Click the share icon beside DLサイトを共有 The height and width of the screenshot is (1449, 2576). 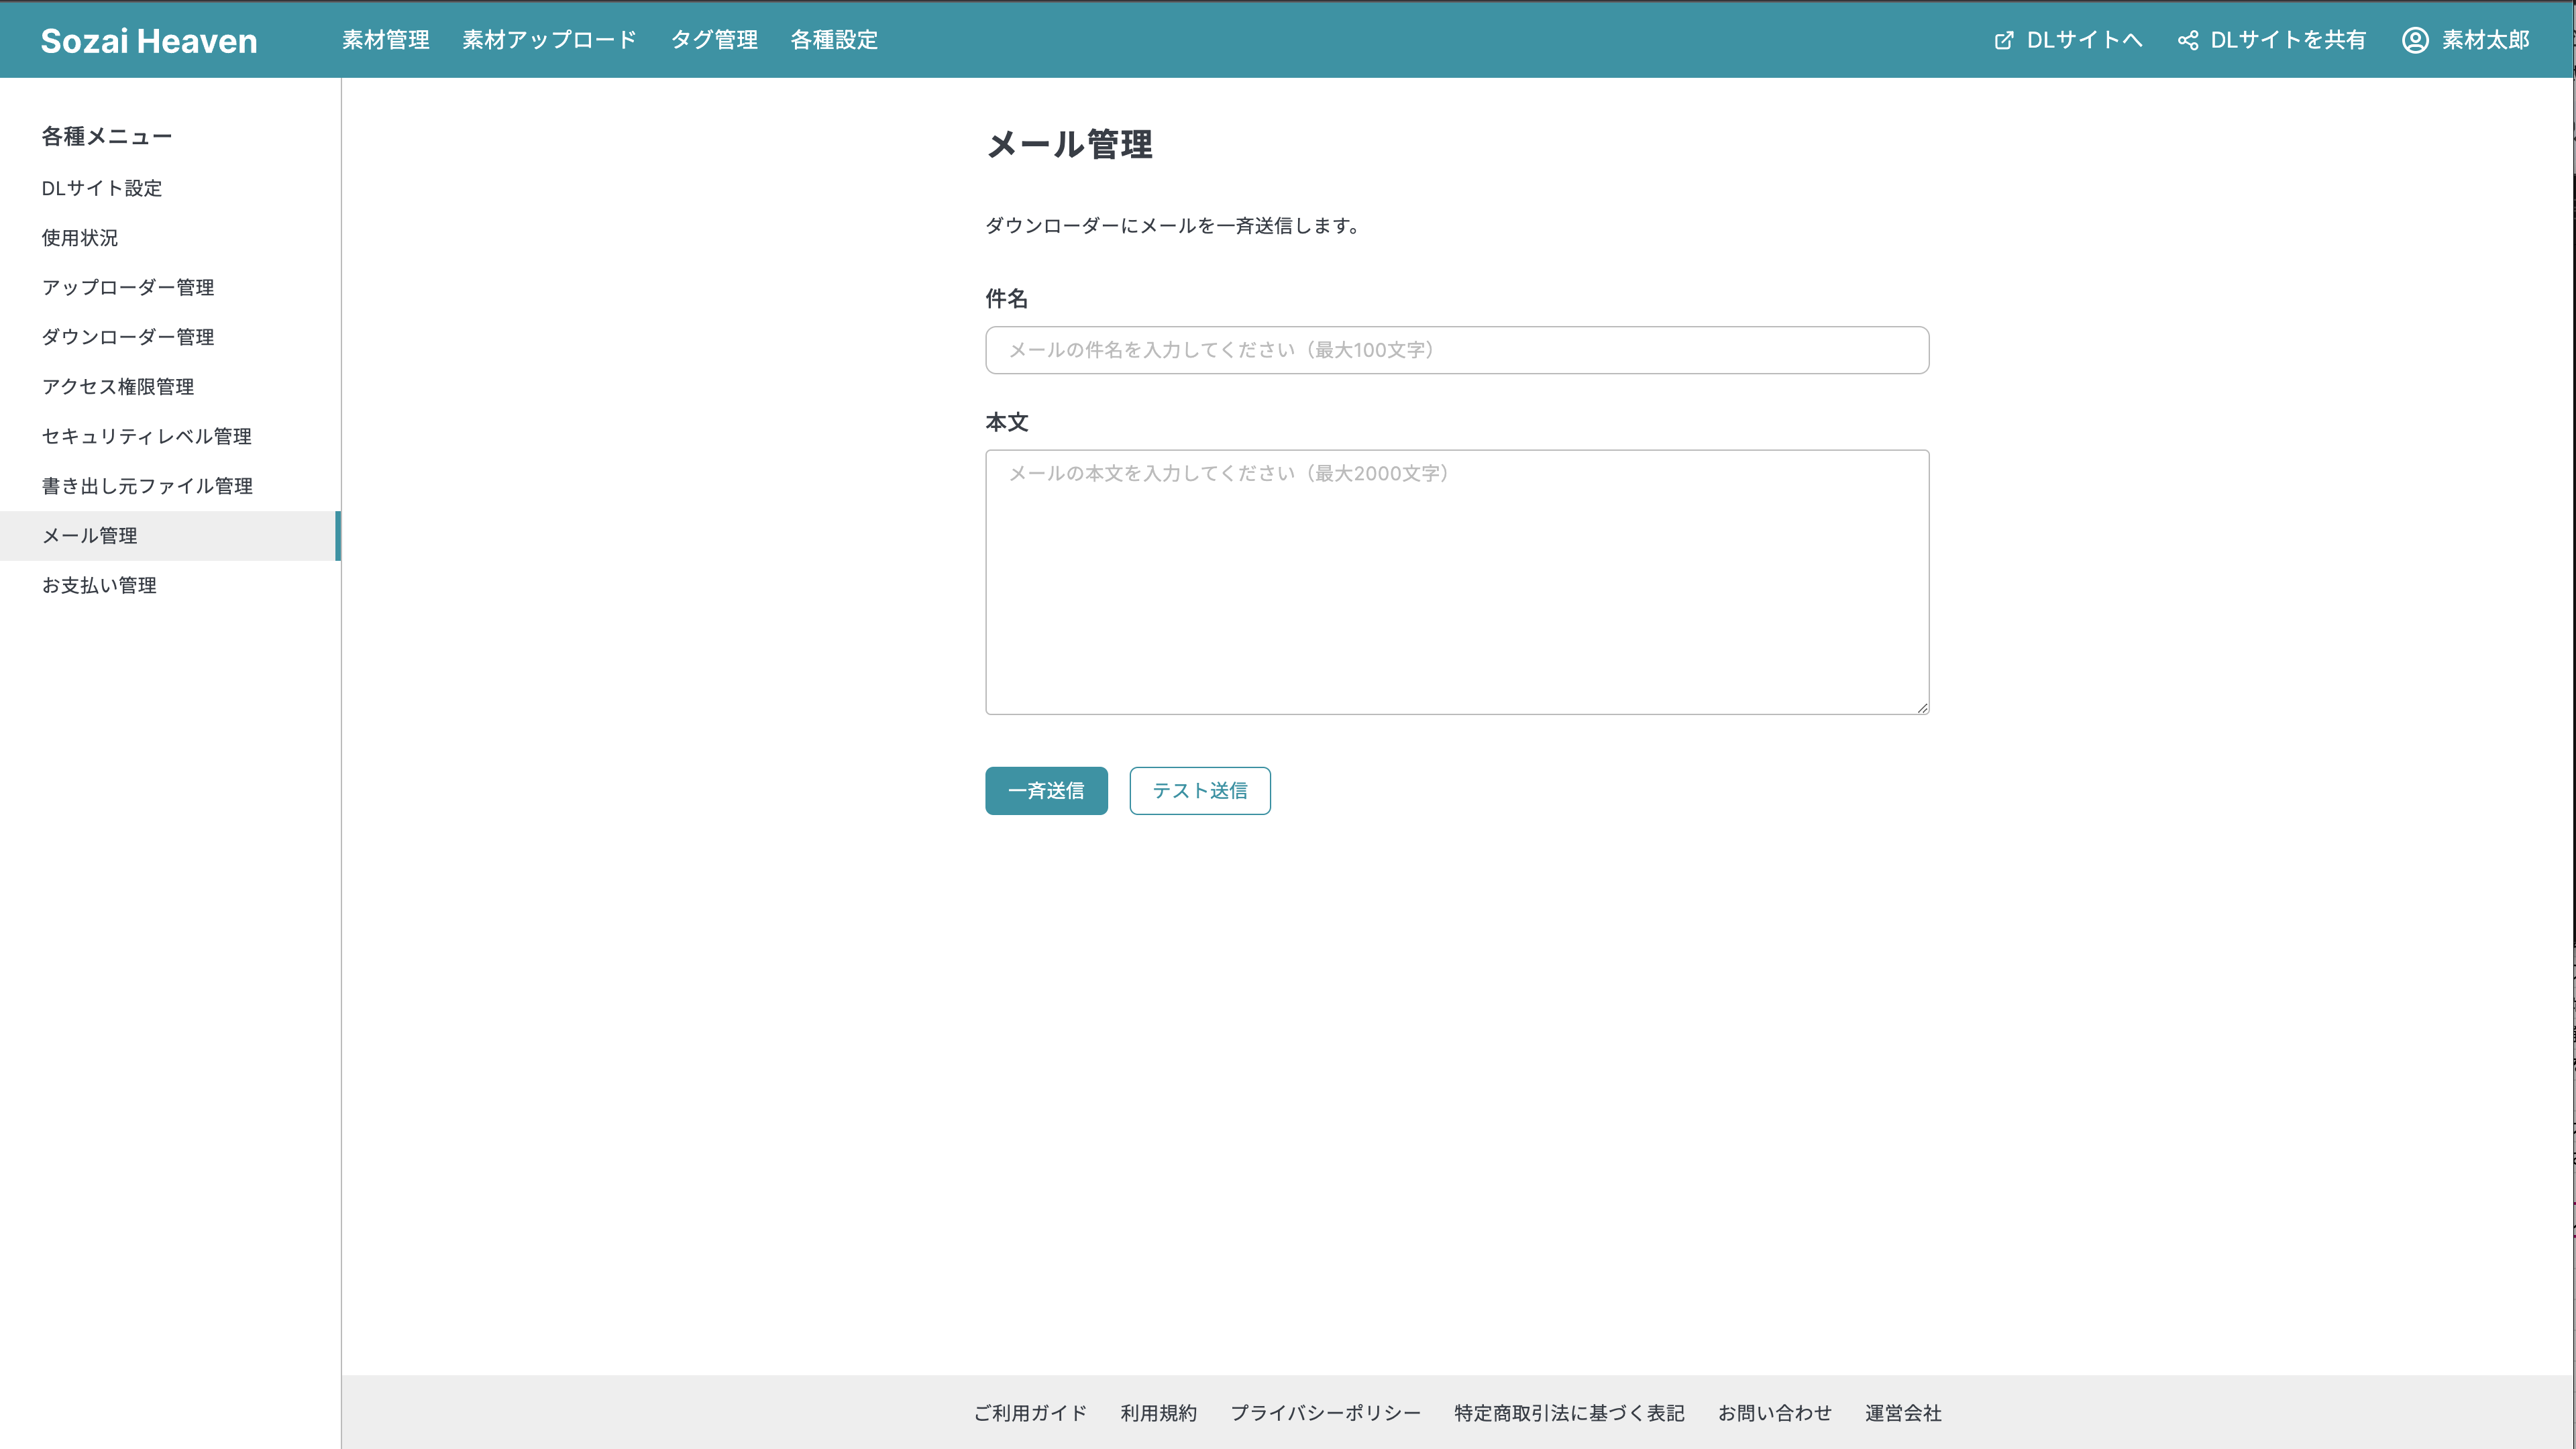[x=2187, y=40]
